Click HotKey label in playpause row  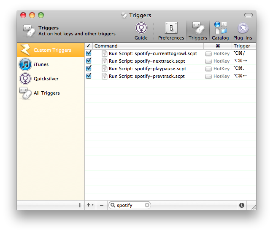(222, 69)
